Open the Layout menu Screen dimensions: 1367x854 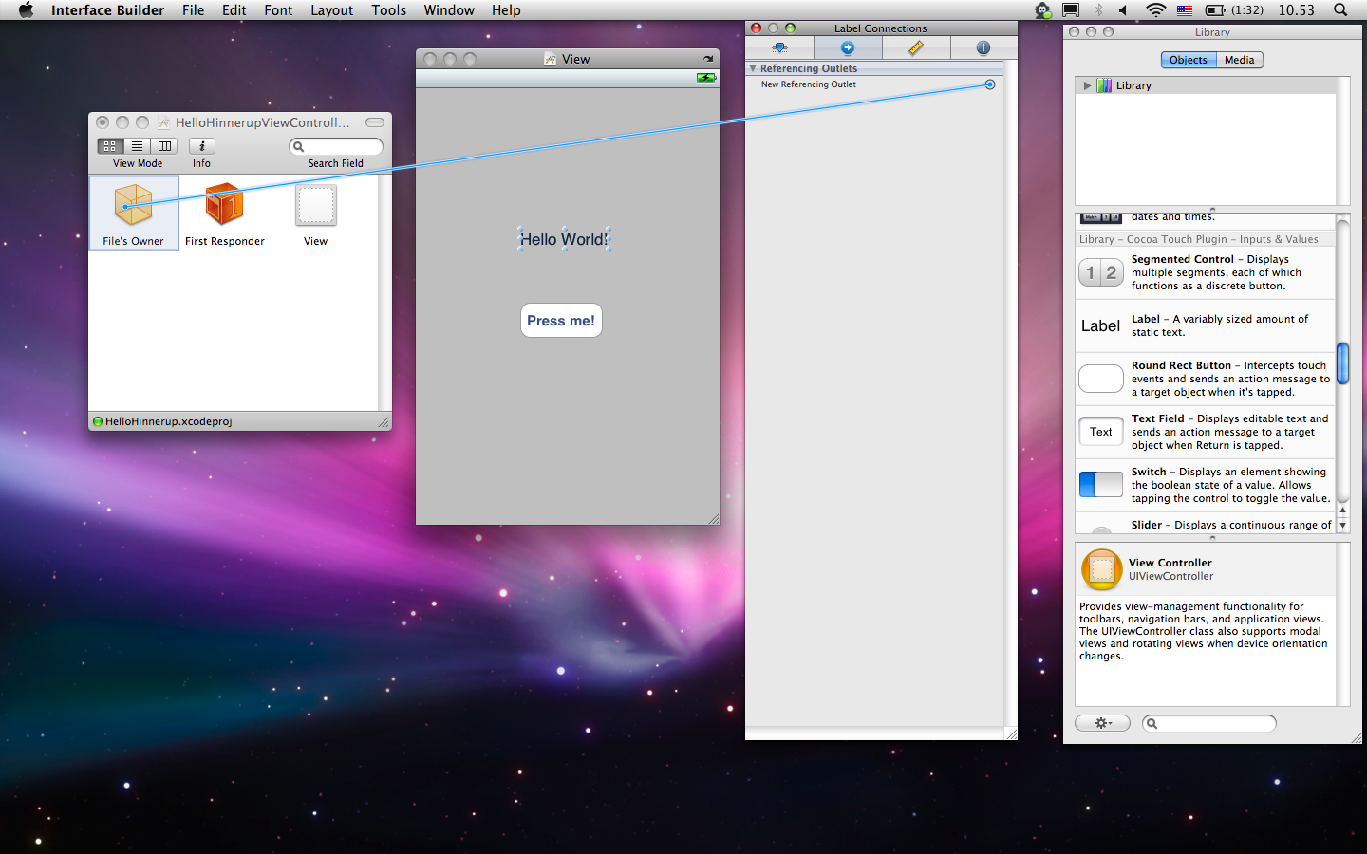tap(332, 10)
